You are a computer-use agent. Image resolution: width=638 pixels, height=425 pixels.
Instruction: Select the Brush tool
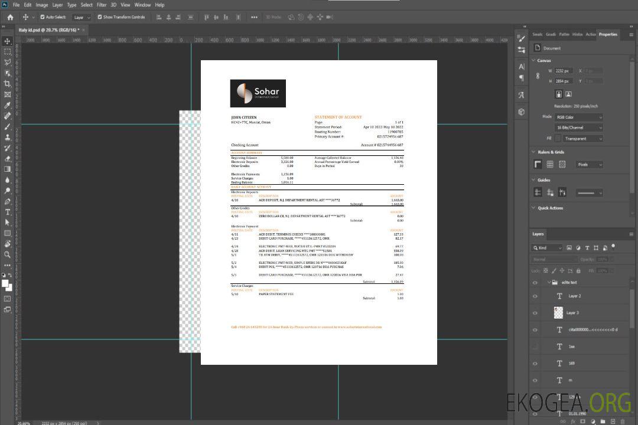(x=7, y=126)
